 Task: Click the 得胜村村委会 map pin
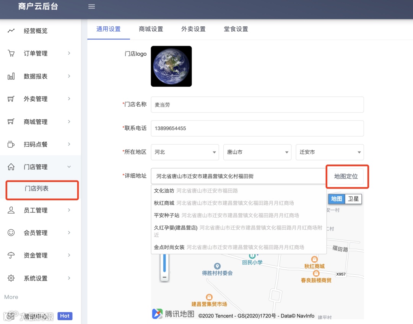(x=217, y=266)
